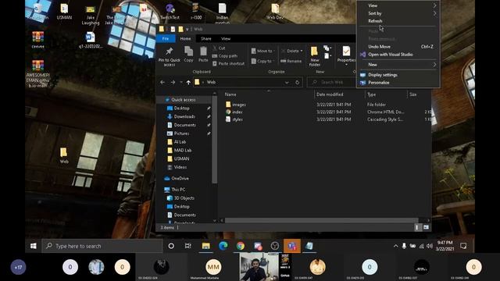
Task: Click in the Search Web box
Action: [x=331, y=82]
